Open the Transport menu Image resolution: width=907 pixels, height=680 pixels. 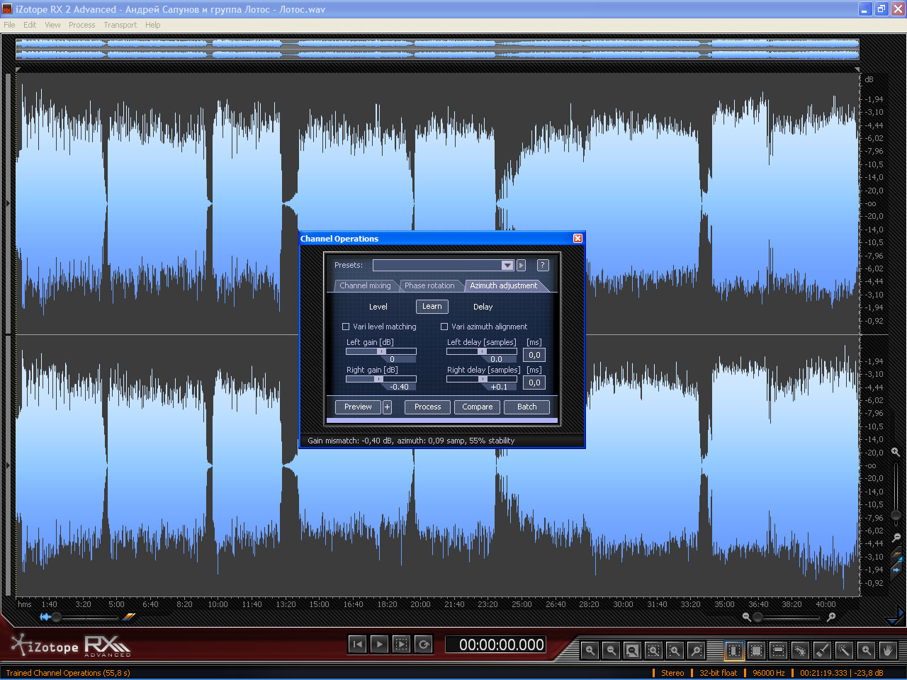(120, 25)
